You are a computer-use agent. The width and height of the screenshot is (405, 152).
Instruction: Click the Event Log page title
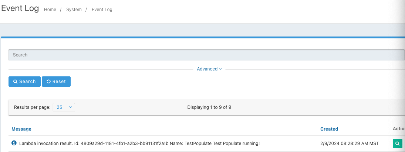tap(20, 8)
